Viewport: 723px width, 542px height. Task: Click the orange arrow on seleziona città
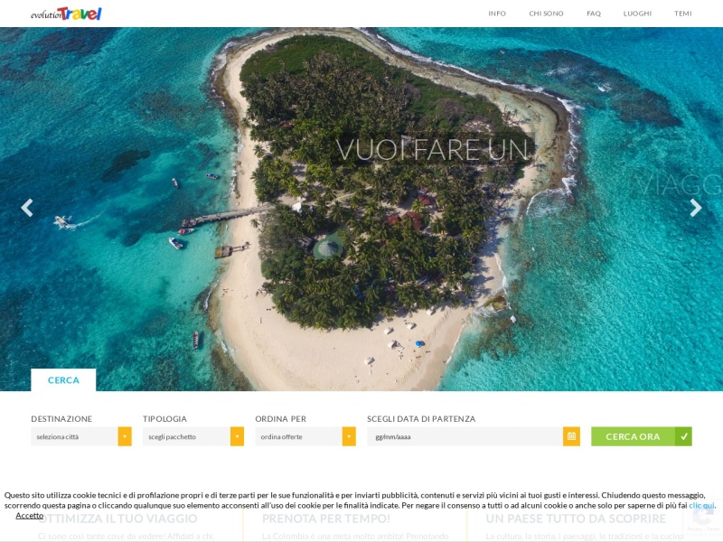pyautogui.click(x=125, y=436)
